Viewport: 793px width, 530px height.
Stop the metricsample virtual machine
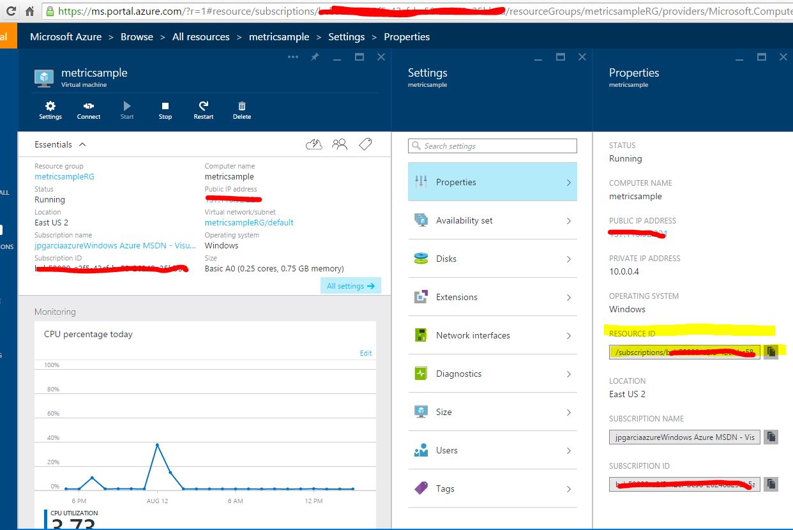165,107
